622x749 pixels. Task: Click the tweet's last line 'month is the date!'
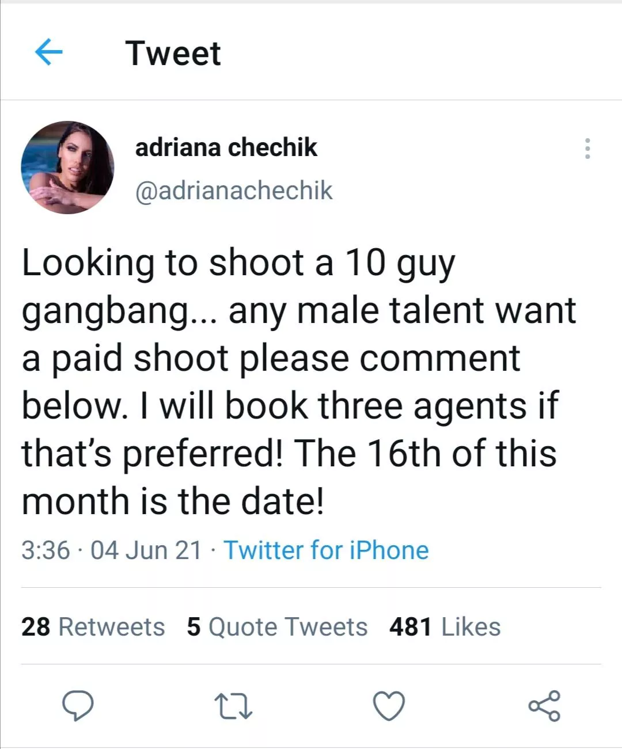click(173, 501)
